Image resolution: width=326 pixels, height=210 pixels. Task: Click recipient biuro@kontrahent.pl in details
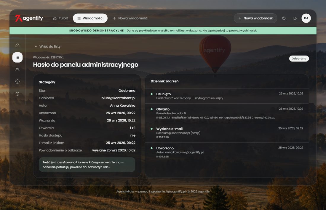click(x=118, y=98)
